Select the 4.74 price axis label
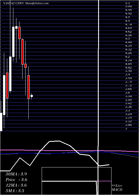 point(128,25)
